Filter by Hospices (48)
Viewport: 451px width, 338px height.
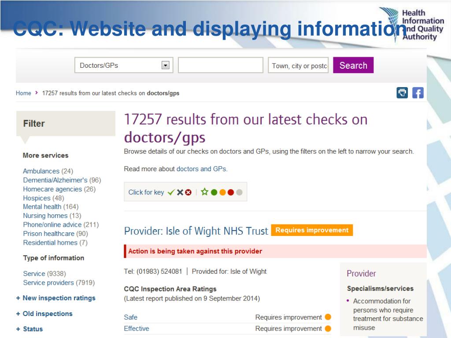click(x=44, y=198)
